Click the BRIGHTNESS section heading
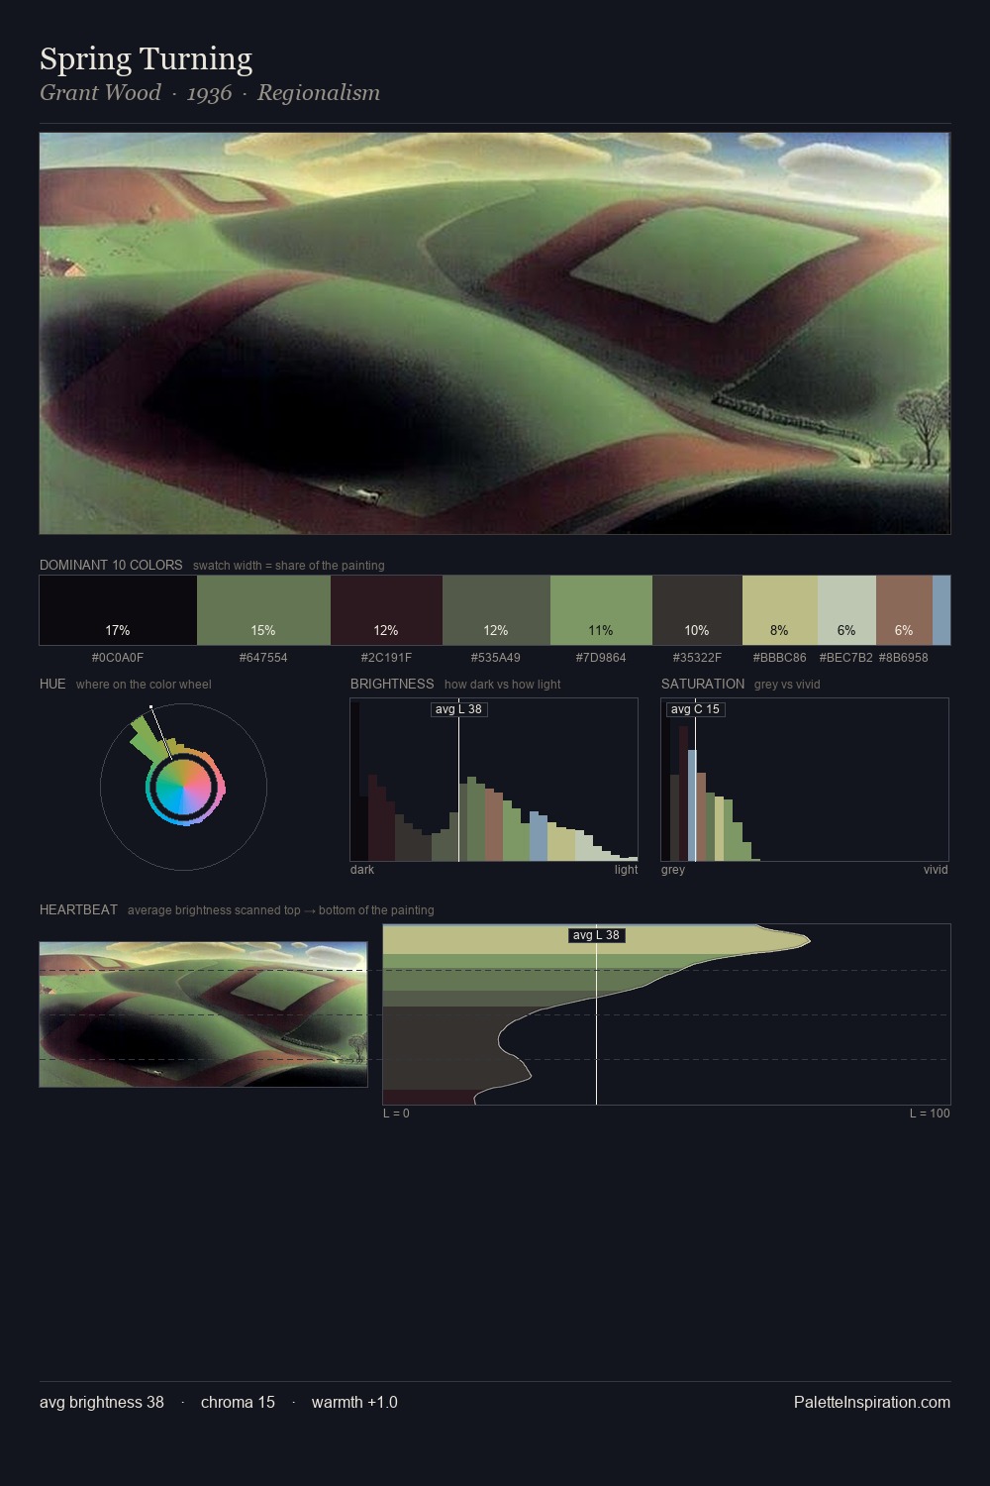Image resolution: width=990 pixels, height=1486 pixels. tap(392, 684)
